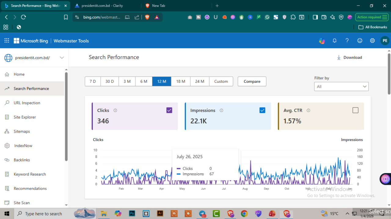Open the Help question mark icon
391x219 pixels.
[x=347, y=41]
